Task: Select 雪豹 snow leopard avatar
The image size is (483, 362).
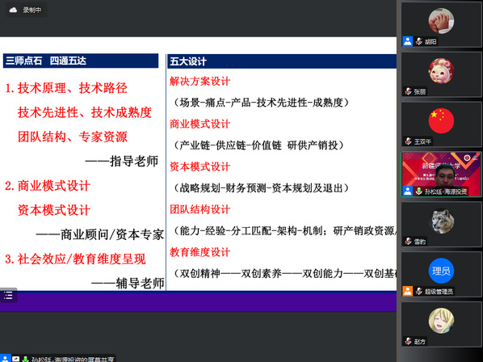Action: pyautogui.click(x=442, y=221)
